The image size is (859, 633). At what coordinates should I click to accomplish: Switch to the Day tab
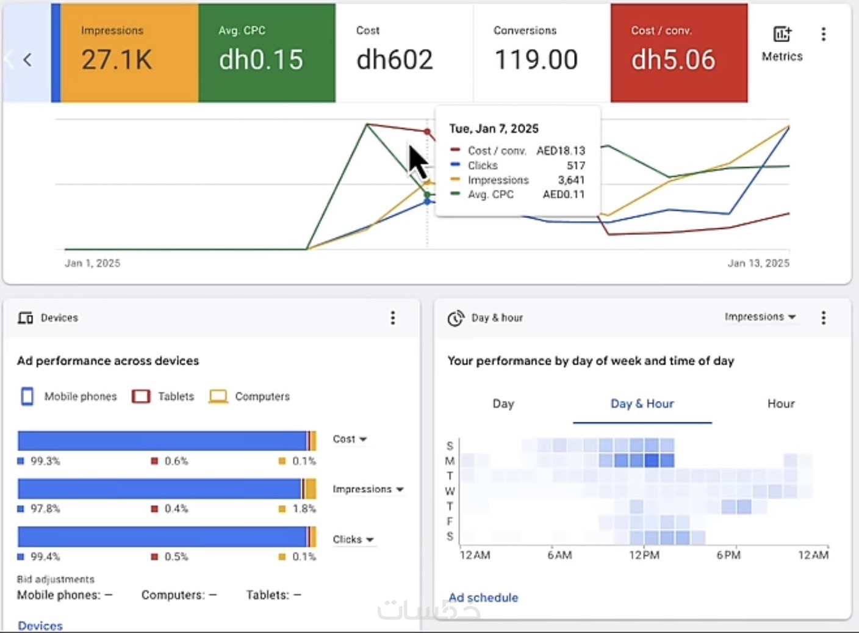(503, 403)
